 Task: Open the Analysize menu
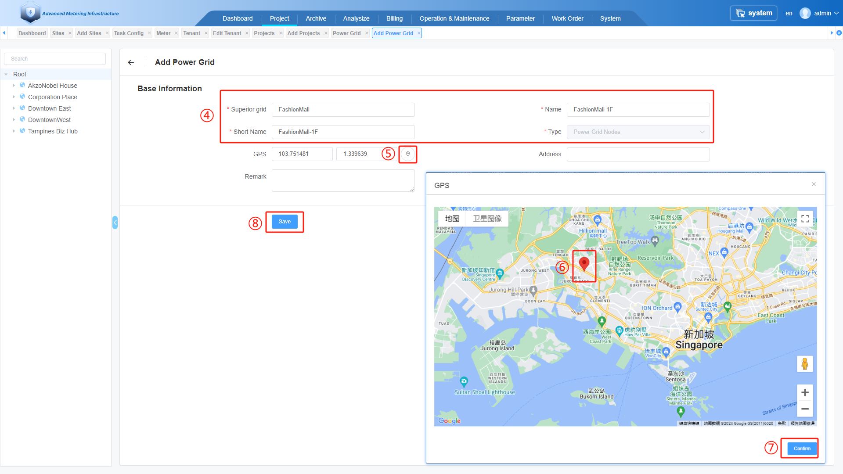coord(356,18)
